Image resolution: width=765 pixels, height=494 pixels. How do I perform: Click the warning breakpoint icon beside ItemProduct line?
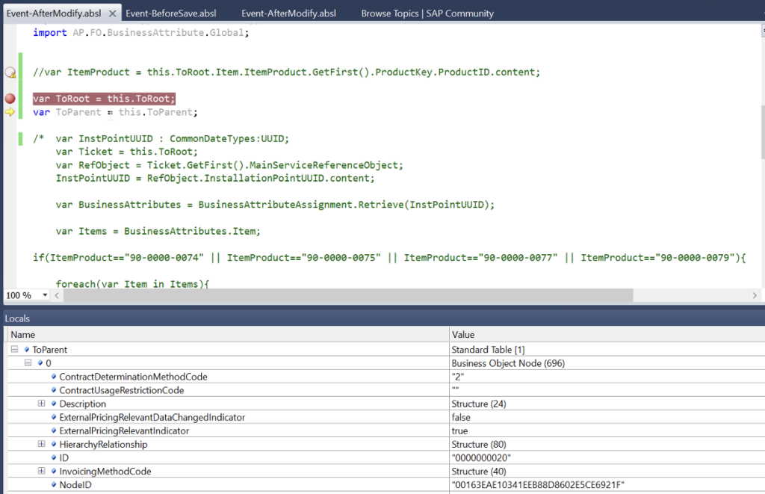10,72
